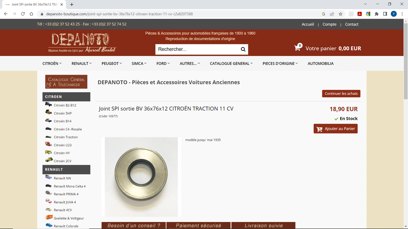Open the CATALOGUE GENERAL dropdown
This screenshot has width=408, height=229.
pos(231,64)
